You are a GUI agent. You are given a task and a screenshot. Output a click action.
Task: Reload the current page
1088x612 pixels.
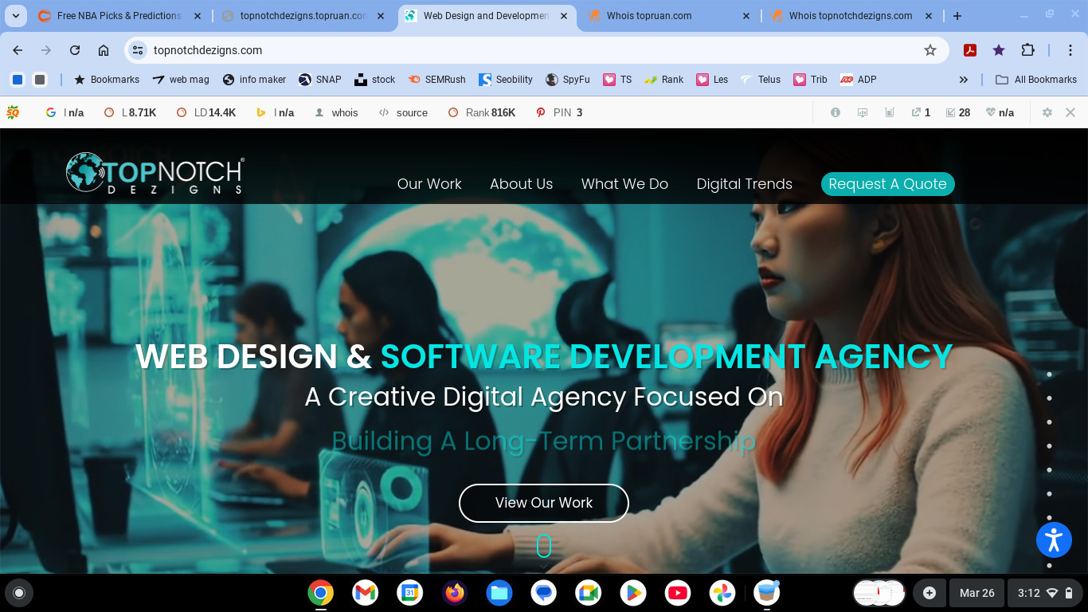pos(75,50)
